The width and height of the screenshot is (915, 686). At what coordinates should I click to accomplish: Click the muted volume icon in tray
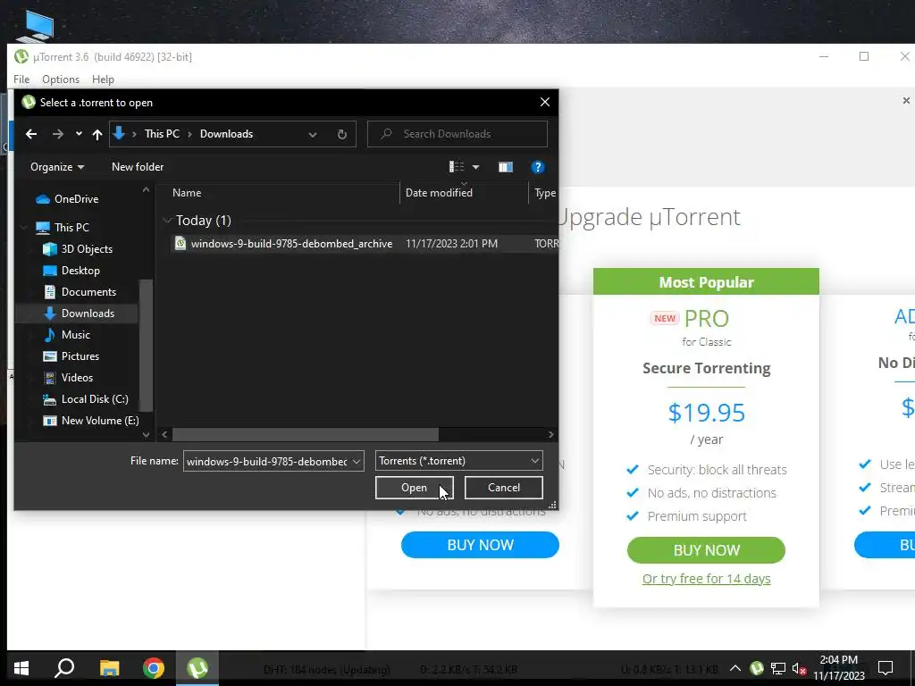pyautogui.click(x=799, y=668)
